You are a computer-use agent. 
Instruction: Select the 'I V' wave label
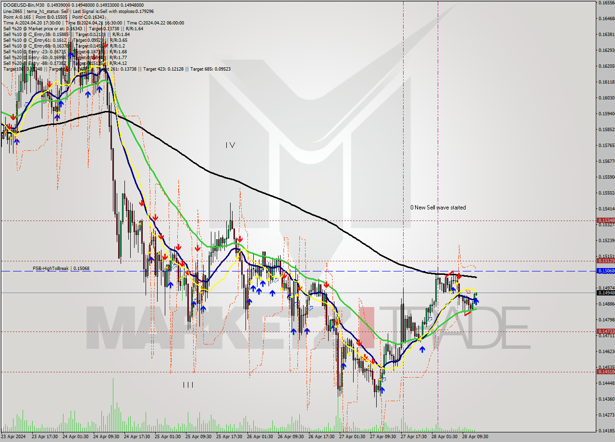tap(230, 145)
